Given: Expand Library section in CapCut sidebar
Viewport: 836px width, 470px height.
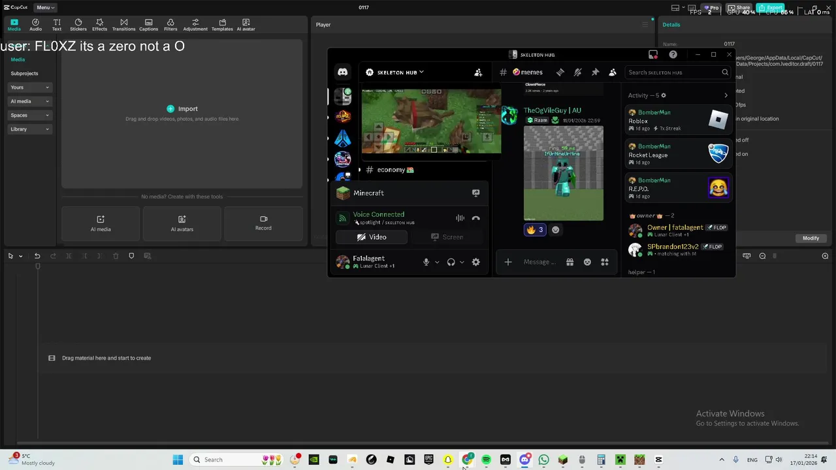Looking at the screenshot, I should 29,129.
